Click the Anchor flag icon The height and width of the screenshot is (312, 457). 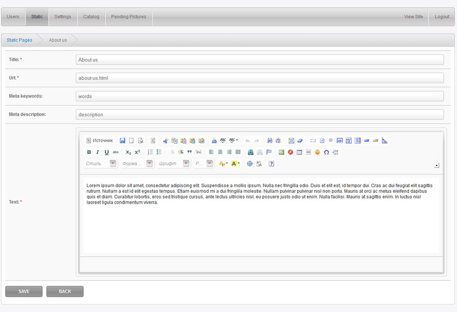click(268, 152)
